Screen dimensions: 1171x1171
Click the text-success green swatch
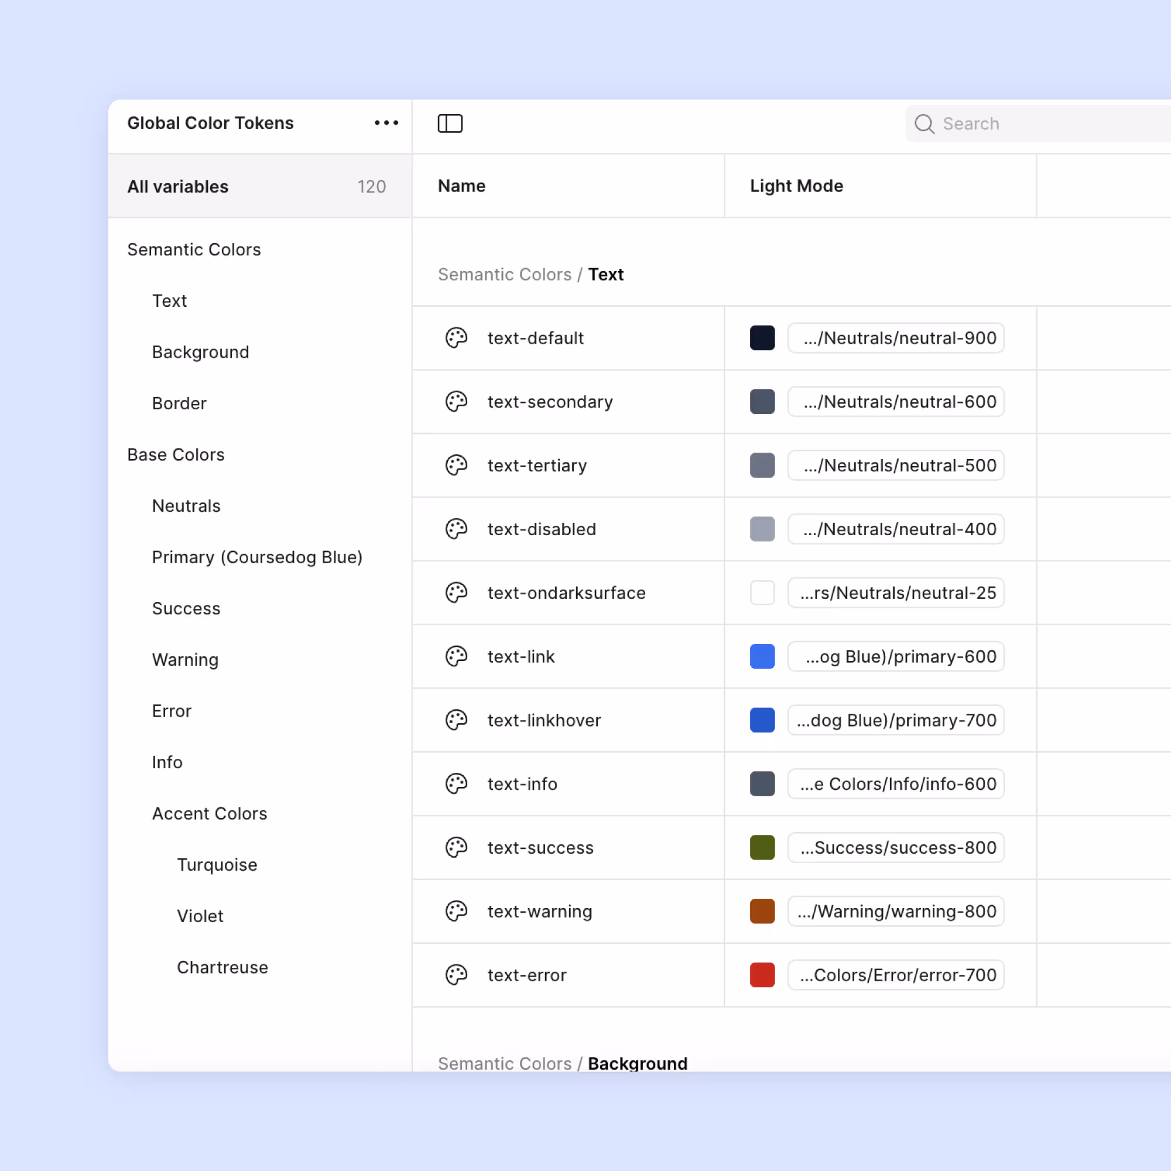coord(762,847)
